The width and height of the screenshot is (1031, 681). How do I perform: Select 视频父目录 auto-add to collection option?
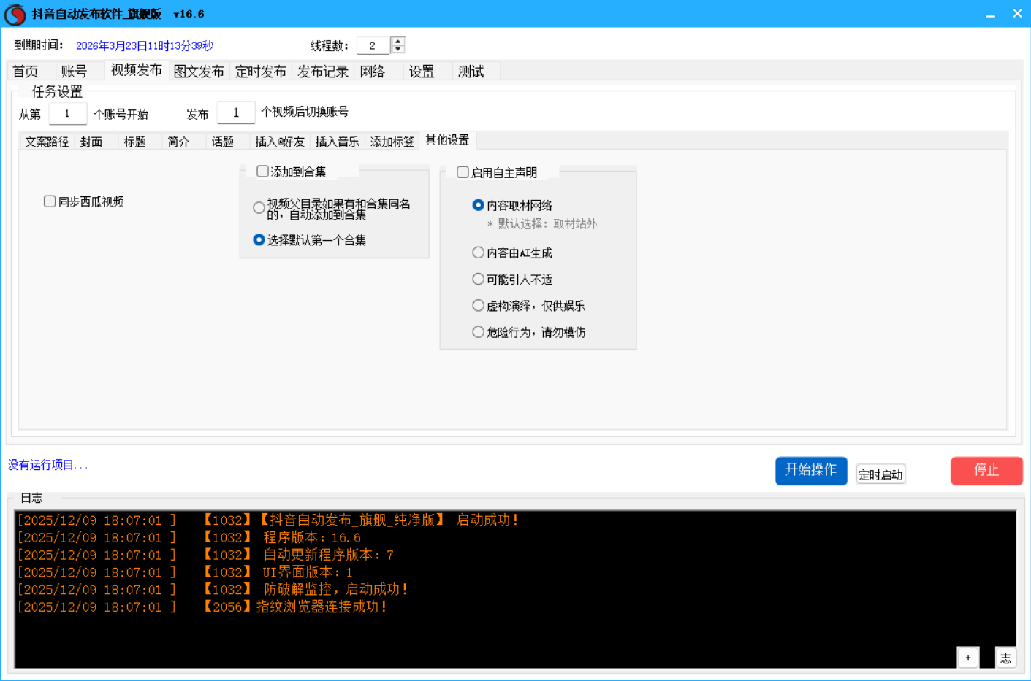pyautogui.click(x=259, y=208)
